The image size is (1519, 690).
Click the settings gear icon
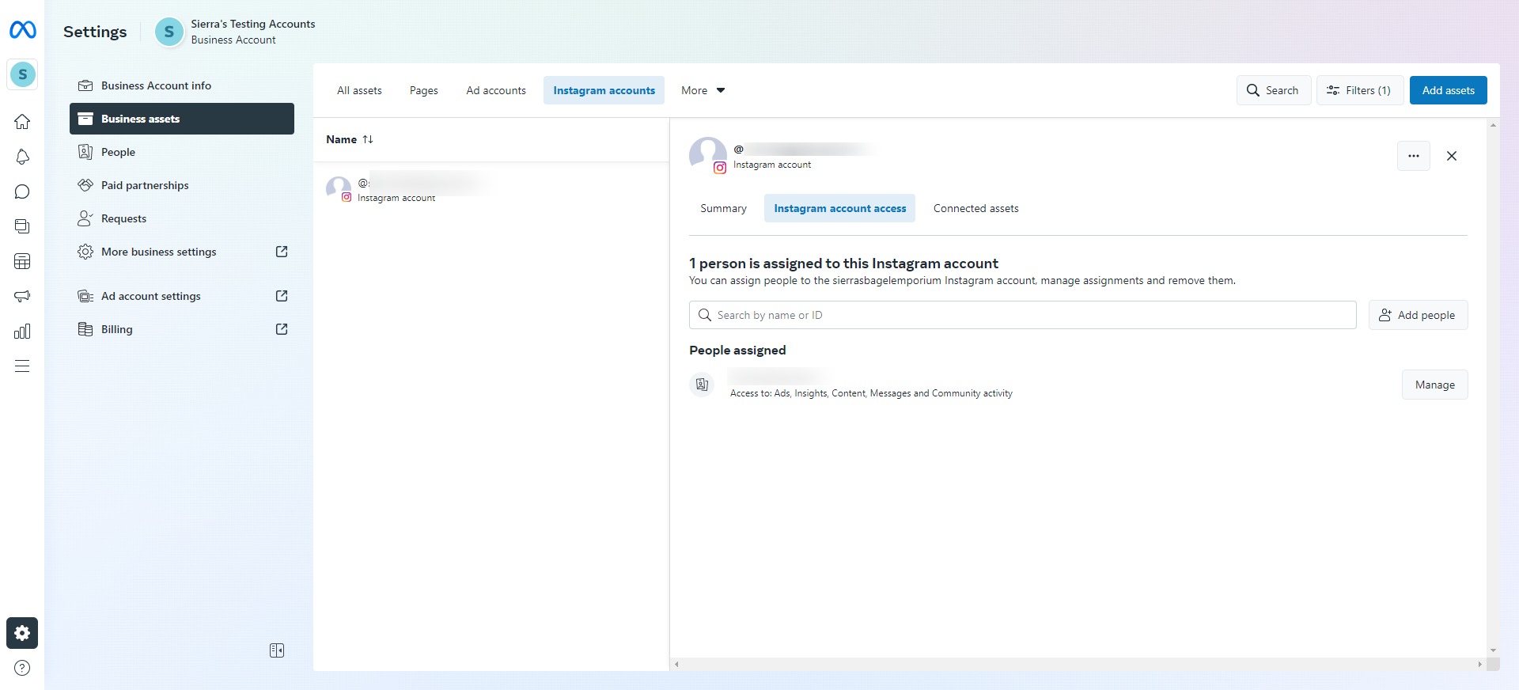tap(22, 633)
